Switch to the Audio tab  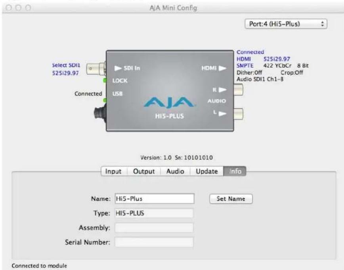pos(175,171)
